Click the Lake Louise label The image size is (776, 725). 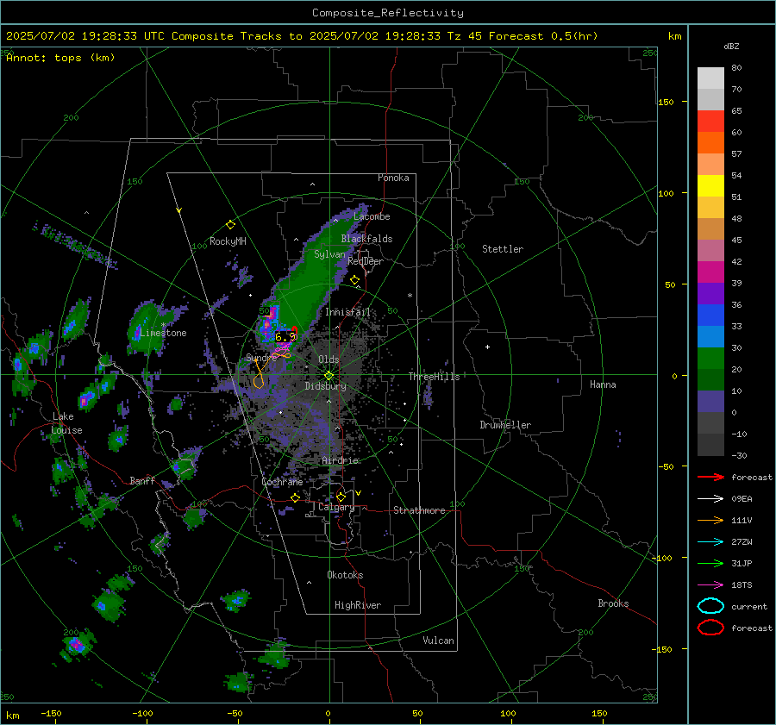coord(67,423)
